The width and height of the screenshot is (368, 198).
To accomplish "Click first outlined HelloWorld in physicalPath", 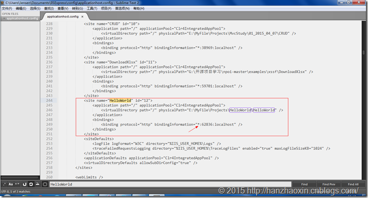I will pyautogui.click(x=240, y=110).
